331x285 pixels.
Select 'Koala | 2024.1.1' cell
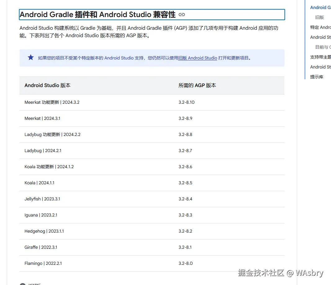click(39, 183)
